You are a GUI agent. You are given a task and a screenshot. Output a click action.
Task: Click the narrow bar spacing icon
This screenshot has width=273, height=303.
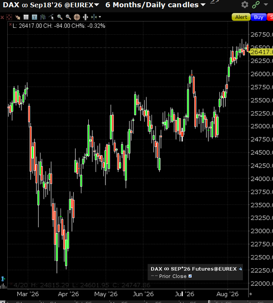coord(94,17)
